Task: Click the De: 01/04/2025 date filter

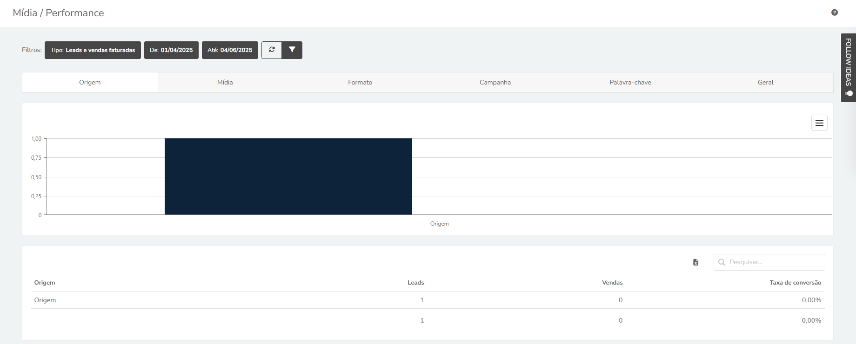Action: [171, 50]
